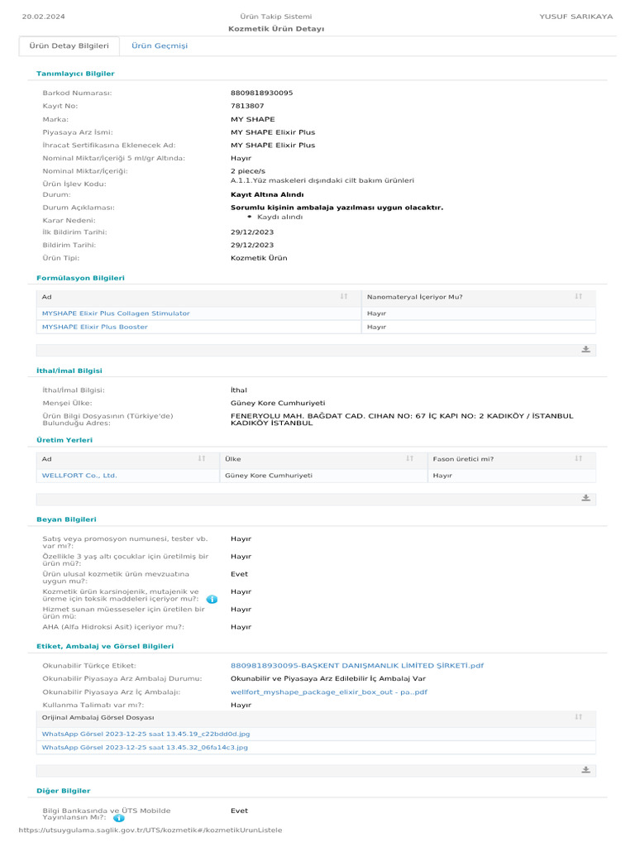Show info about karsinojenik madde question

(x=212, y=599)
